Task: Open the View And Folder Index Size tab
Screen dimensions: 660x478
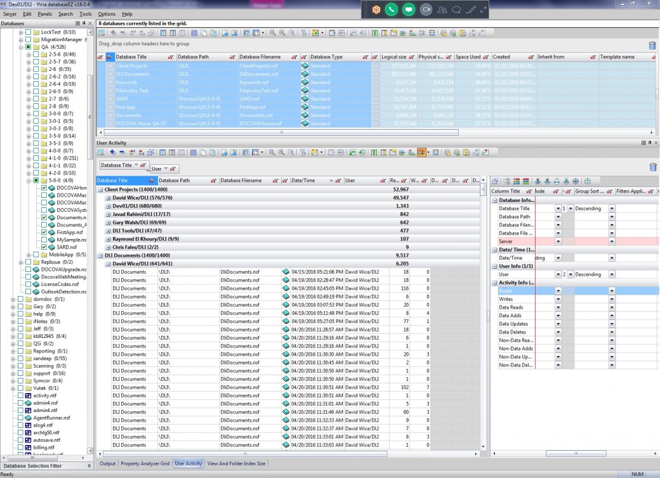Action: pyautogui.click(x=236, y=463)
